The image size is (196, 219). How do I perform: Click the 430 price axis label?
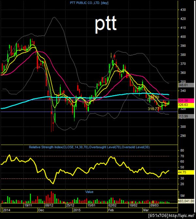183,10
